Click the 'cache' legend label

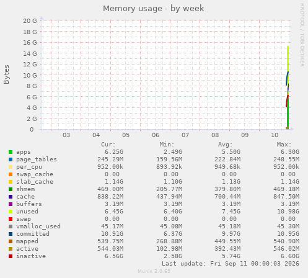click(x=25, y=197)
